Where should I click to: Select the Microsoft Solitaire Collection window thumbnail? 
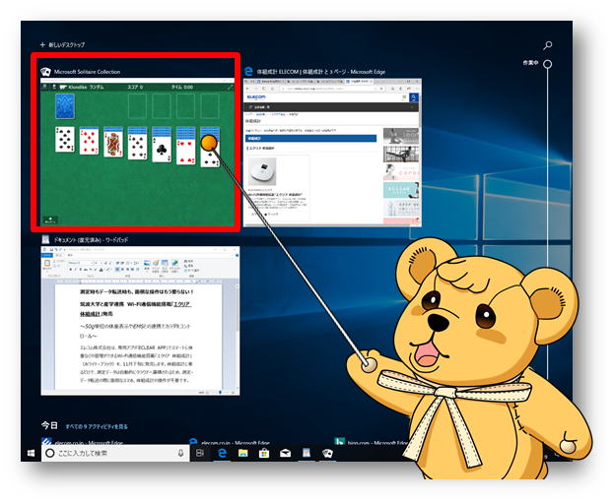[137, 153]
